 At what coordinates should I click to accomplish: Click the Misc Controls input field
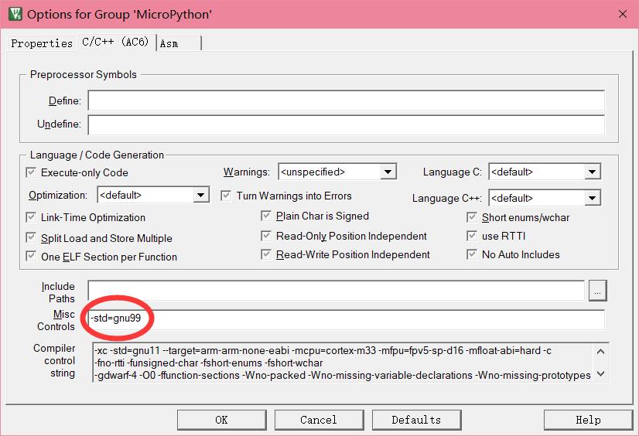(x=346, y=320)
